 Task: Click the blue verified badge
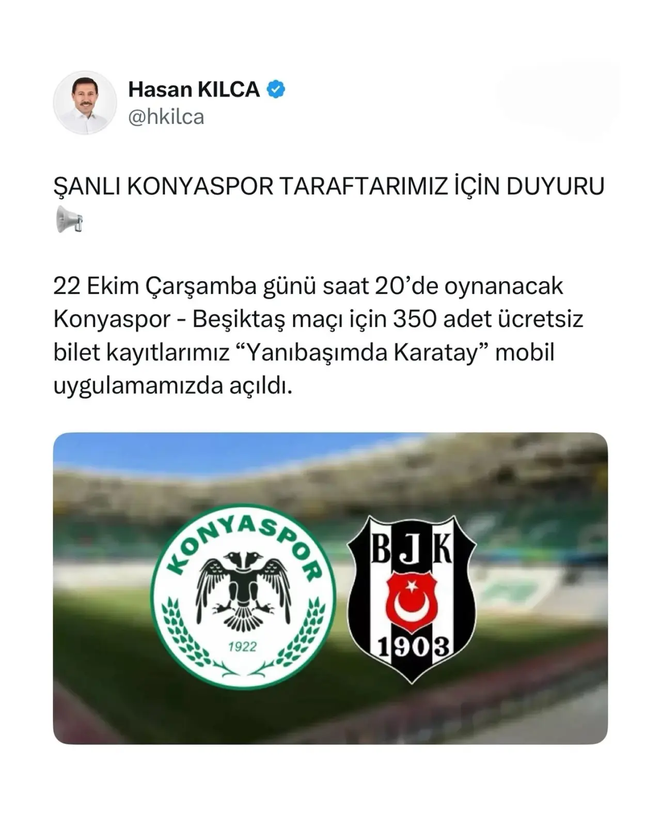[x=276, y=89]
